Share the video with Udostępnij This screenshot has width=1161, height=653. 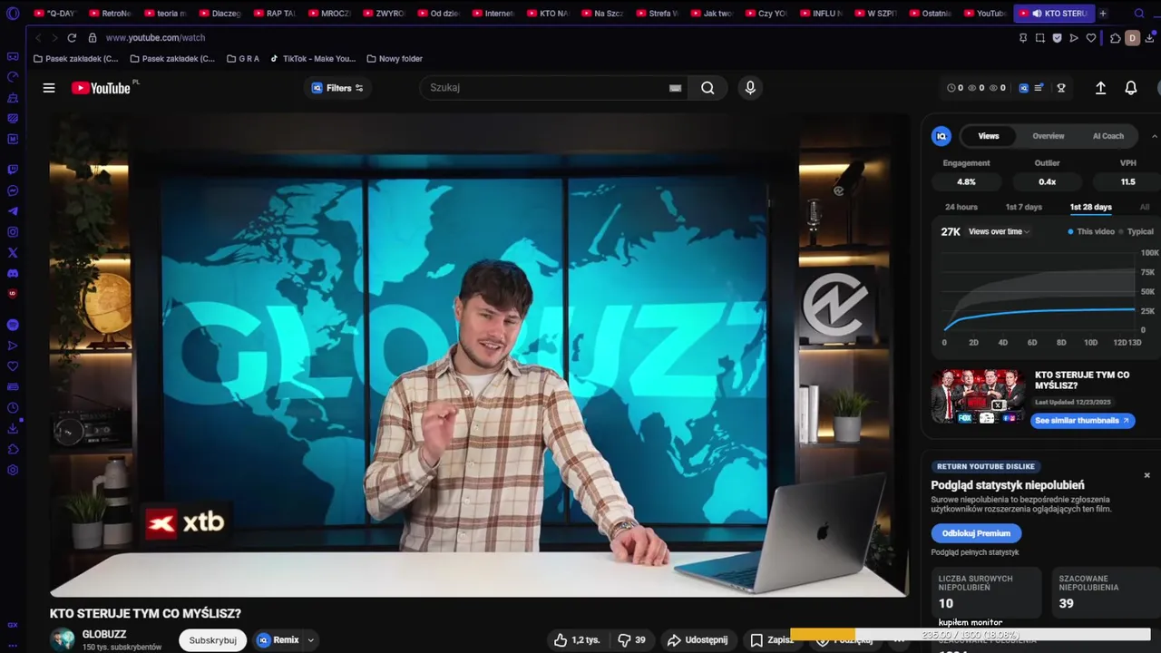click(698, 640)
